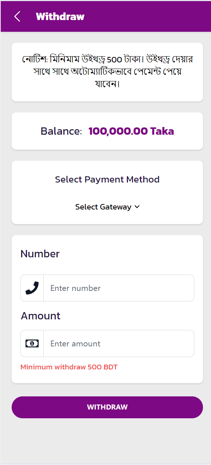Click the Amount field label
The width and height of the screenshot is (211, 465).
[40, 316]
